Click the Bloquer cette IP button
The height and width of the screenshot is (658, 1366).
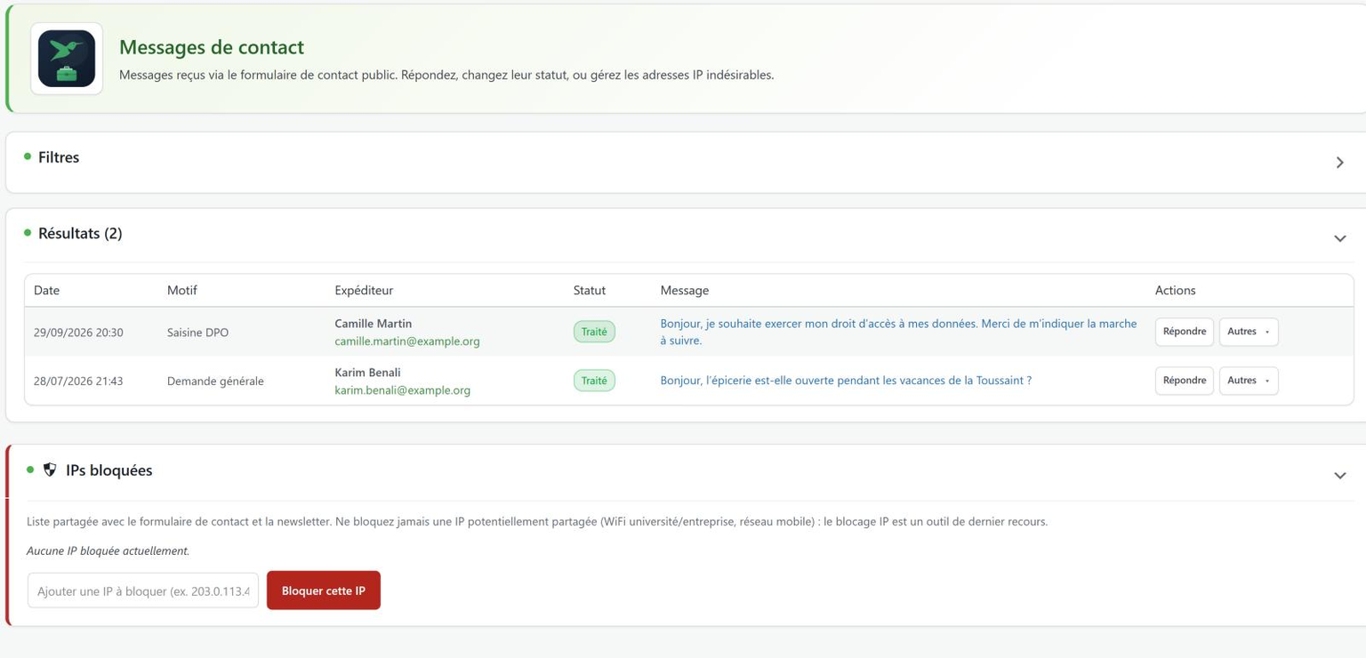tap(324, 590)
